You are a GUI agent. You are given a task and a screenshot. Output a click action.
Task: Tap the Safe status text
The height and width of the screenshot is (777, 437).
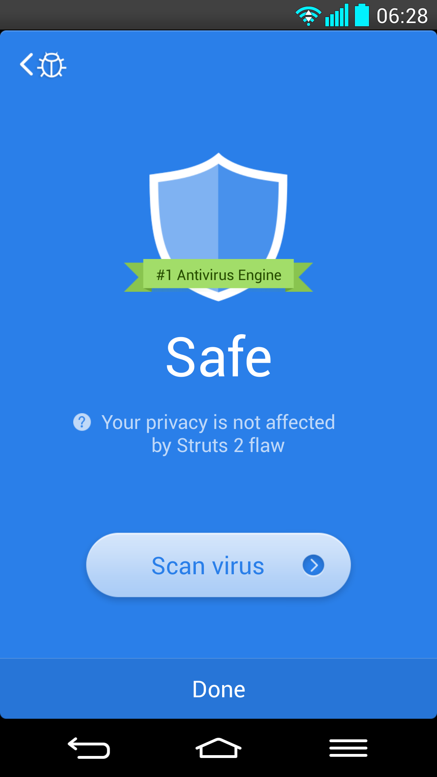(x=218, y=357)
